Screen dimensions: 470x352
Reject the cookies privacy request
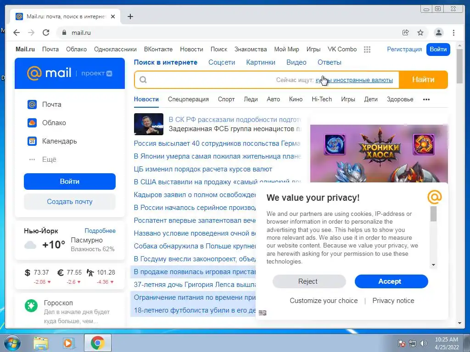[309, 281]
